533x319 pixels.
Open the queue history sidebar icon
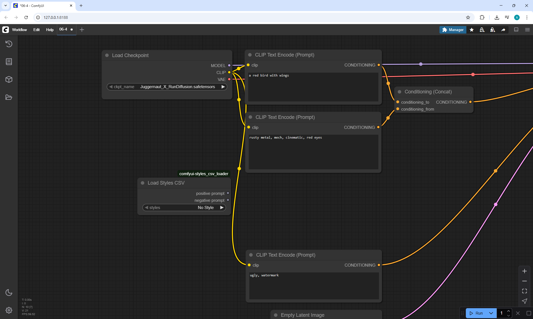click(9, 44)
